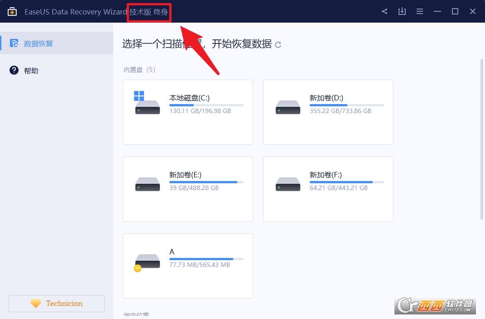485x319 pixels.
Task: Close the EaseUS window
Action: (473, 11)
